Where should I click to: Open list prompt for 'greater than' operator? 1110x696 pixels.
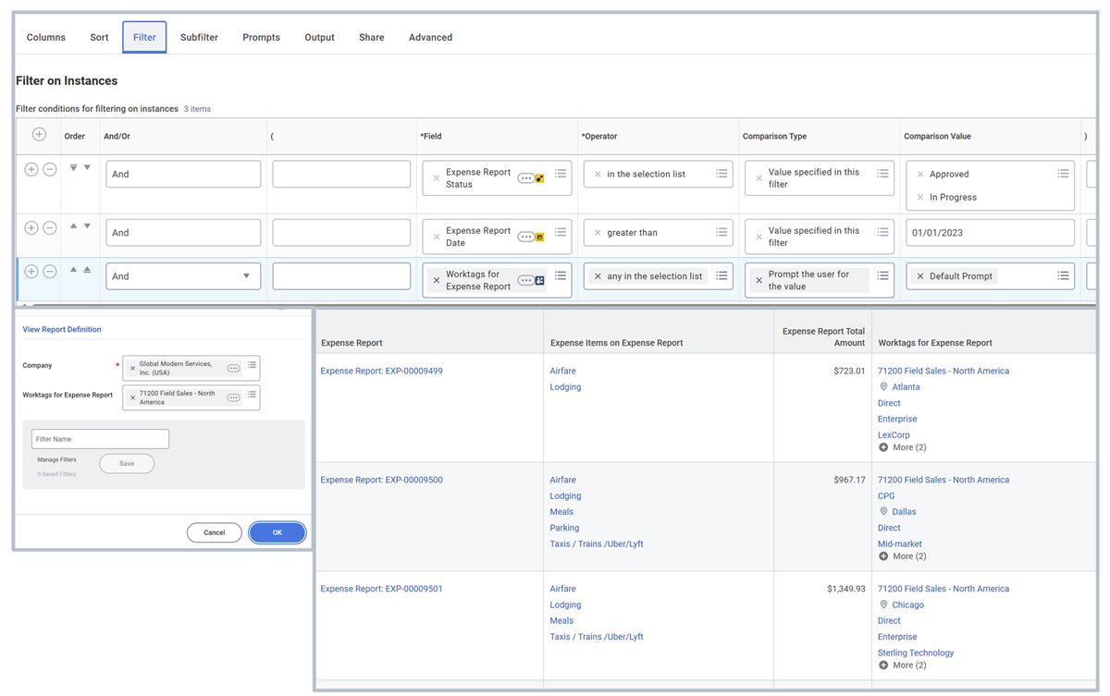coord(721,232)
